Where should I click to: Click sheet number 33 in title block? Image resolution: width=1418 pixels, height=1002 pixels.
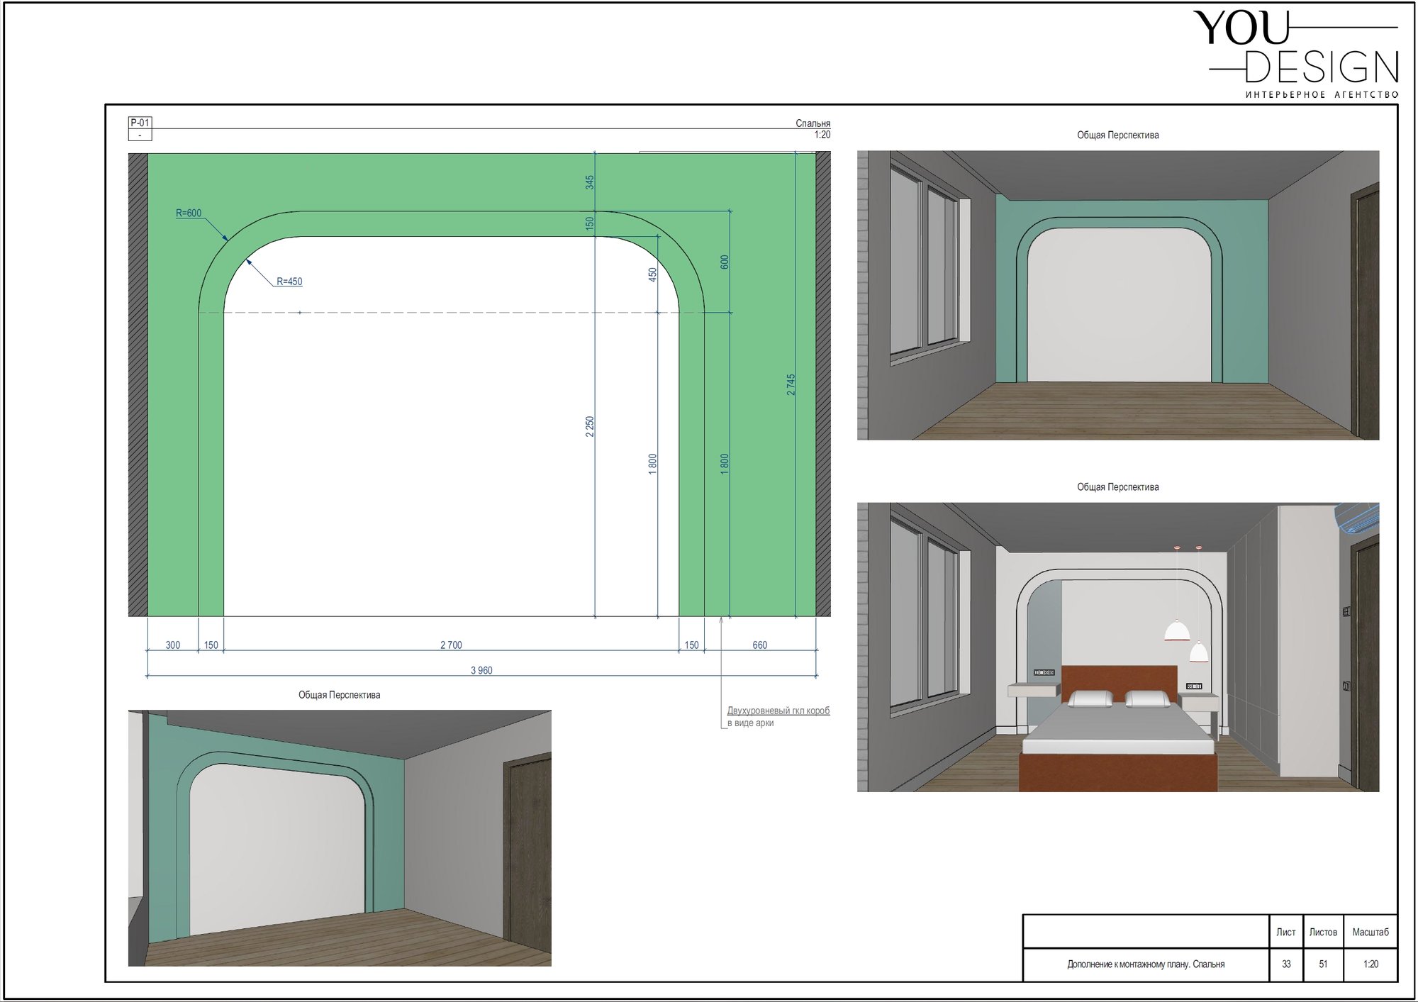click(x=1286, y=964)
